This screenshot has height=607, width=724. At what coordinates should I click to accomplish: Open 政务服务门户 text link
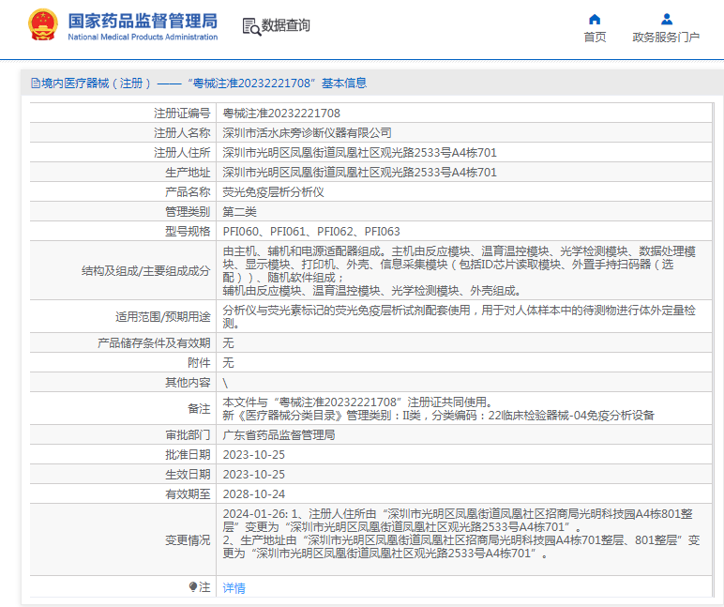tap(666, 38)
